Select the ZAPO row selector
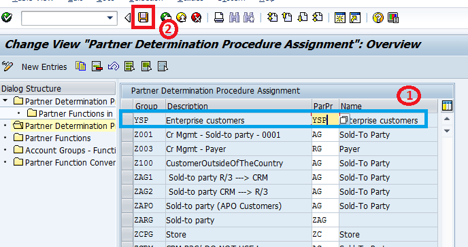This screenshot has height=247, width=468. pos(127,206)
